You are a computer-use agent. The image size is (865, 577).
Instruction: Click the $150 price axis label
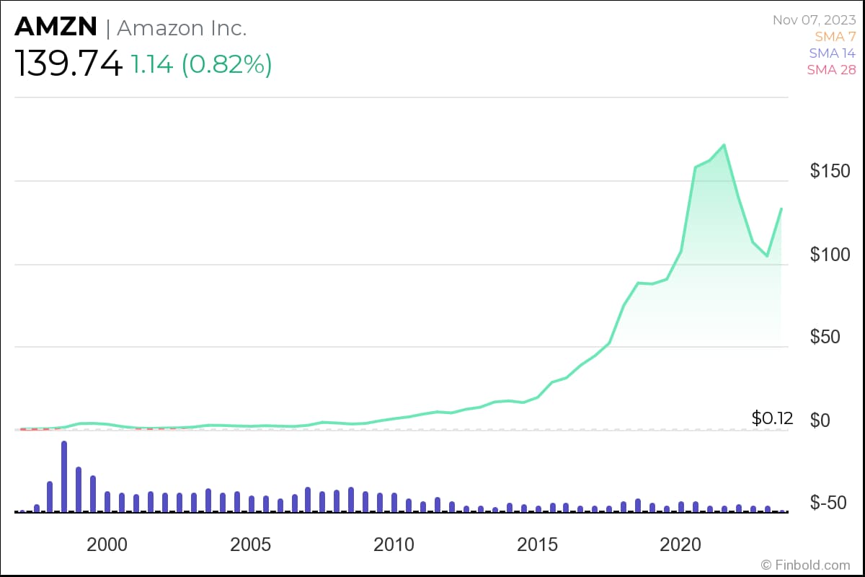tap(830, 172)
